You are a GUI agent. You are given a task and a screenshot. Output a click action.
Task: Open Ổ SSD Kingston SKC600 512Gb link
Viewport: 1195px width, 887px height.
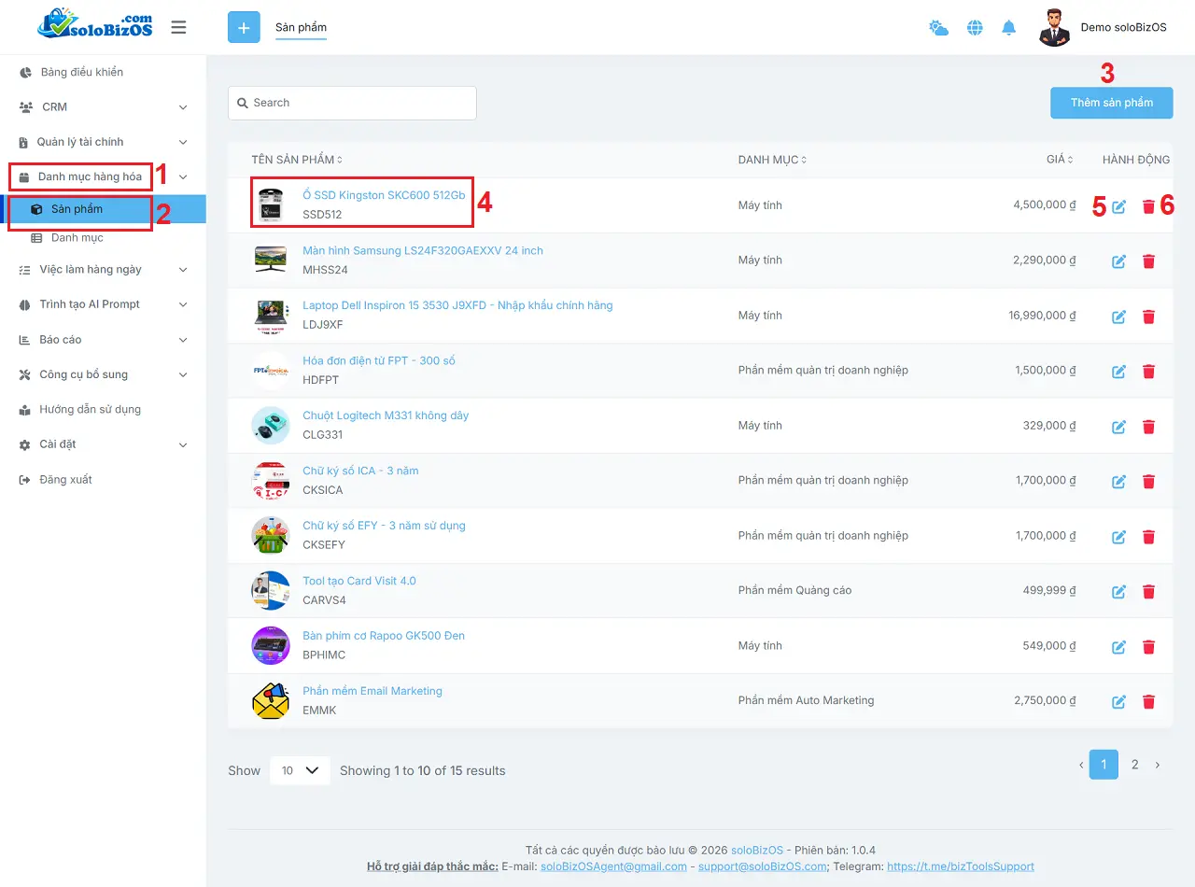coord(384,195)
